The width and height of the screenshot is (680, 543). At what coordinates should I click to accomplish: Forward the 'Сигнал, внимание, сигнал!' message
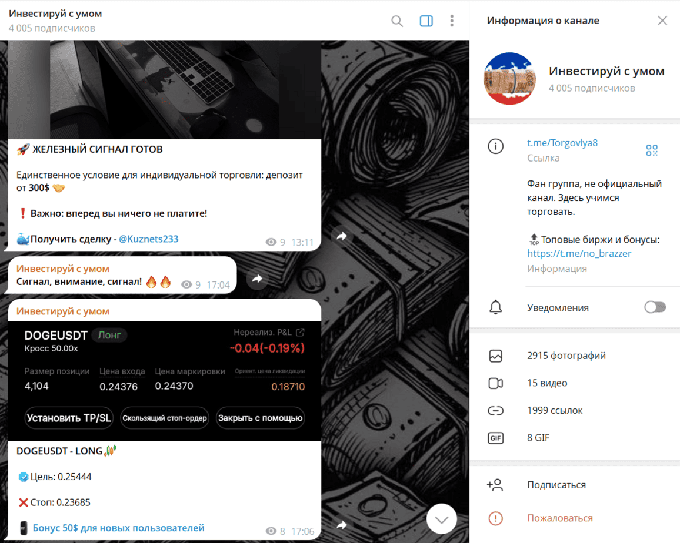point(256,279)
